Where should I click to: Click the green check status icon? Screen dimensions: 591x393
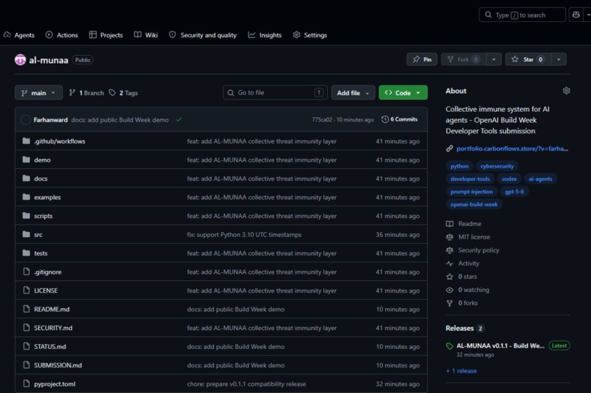[x=179, y=119]
